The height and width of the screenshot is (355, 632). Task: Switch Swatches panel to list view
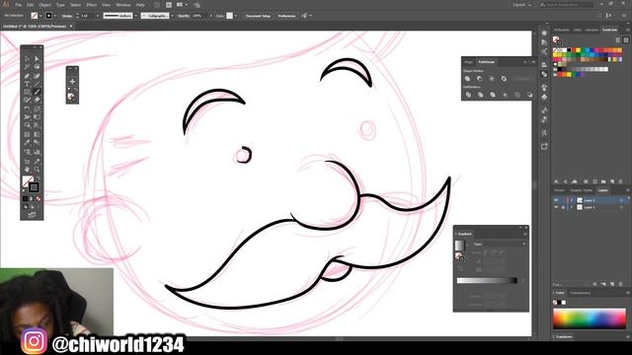(x=618, y=39)
